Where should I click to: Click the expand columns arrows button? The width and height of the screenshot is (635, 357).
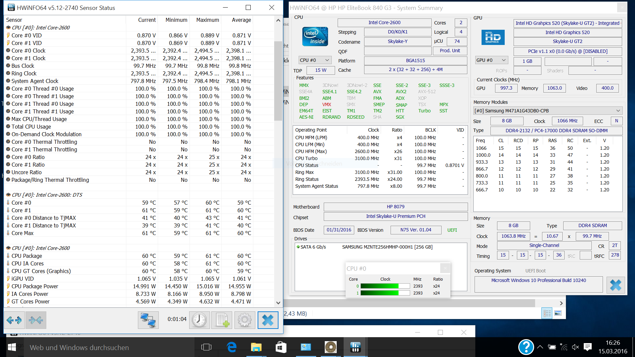[x=14, y=320]
